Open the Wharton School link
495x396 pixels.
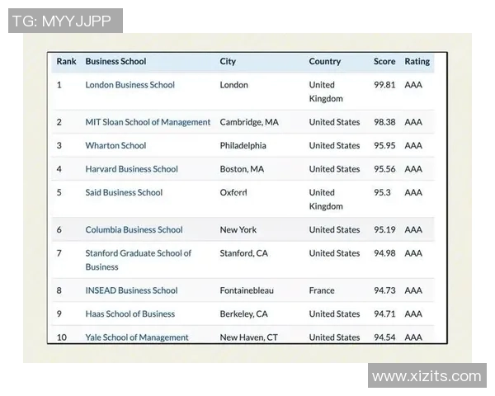tap(115, 145)
